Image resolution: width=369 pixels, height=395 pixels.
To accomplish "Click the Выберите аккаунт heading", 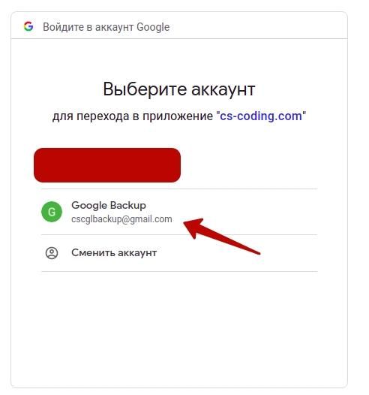I will 179,89.
